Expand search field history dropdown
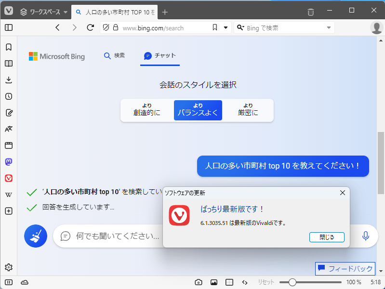385x289 pixels. tap(329, 27)
